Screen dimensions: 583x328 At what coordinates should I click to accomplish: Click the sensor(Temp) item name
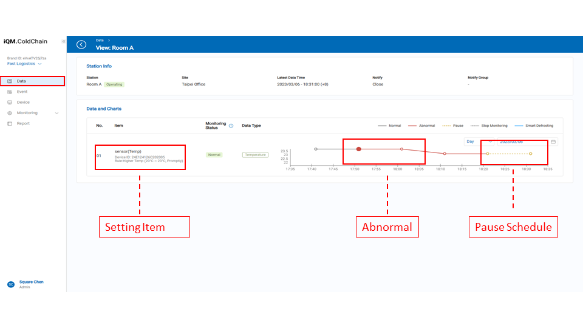pyautogui.click(x=128, y=151)
